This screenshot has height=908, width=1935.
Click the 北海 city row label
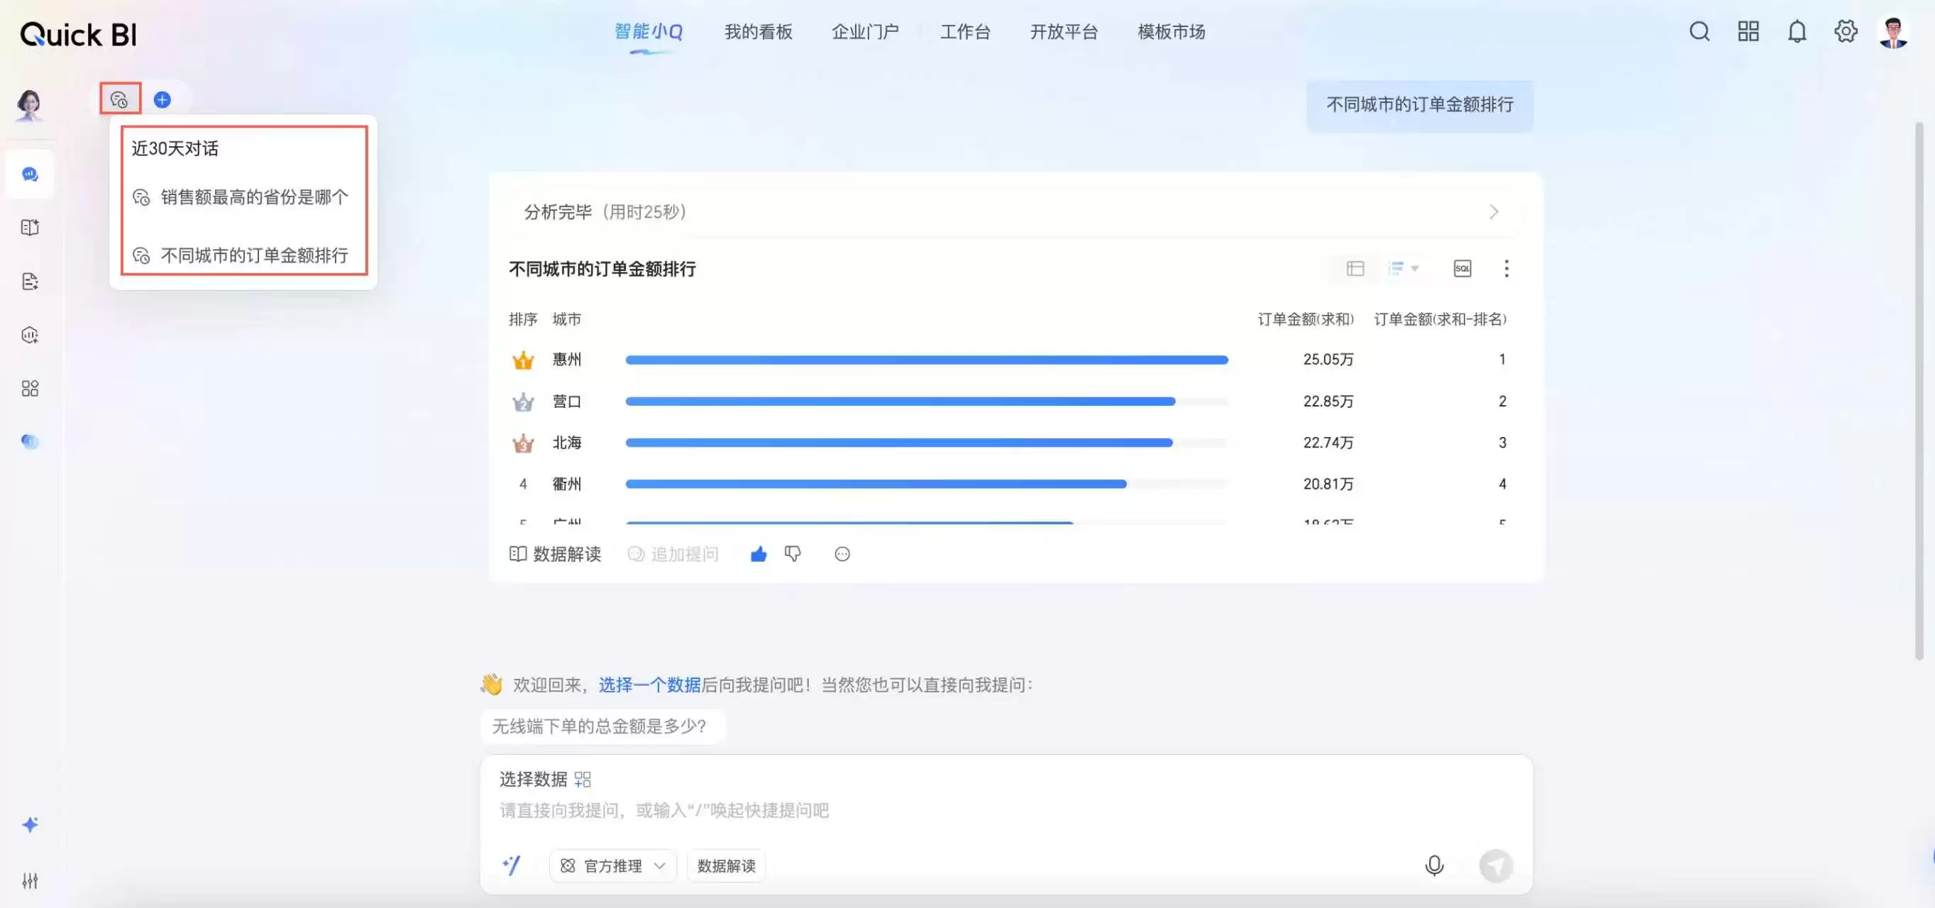tap(566, 443)
